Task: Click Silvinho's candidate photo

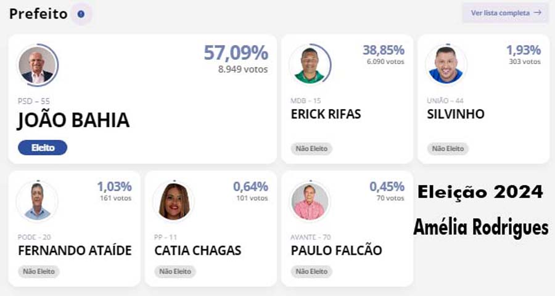Action: pyautogui.click(x=446, y=64)
